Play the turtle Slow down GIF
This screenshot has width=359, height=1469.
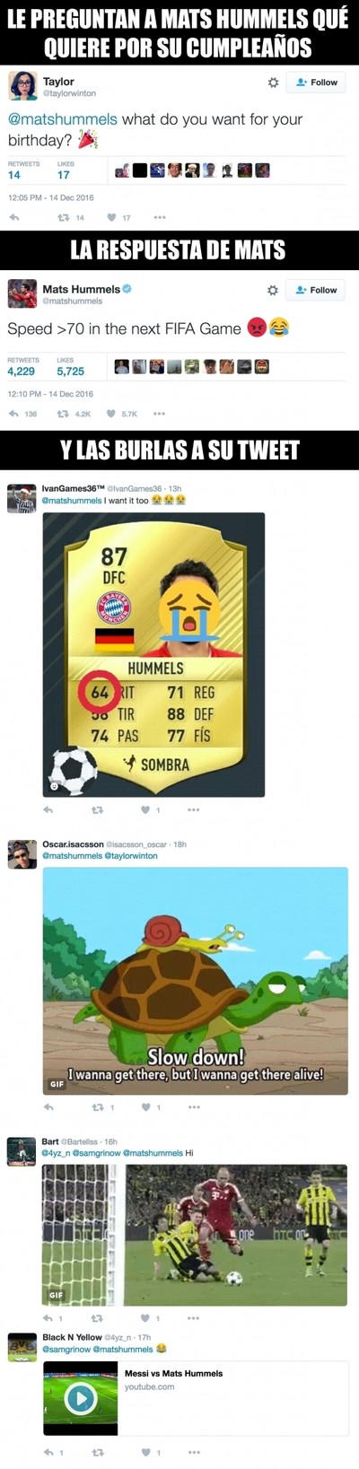click(x=195, y=981)
